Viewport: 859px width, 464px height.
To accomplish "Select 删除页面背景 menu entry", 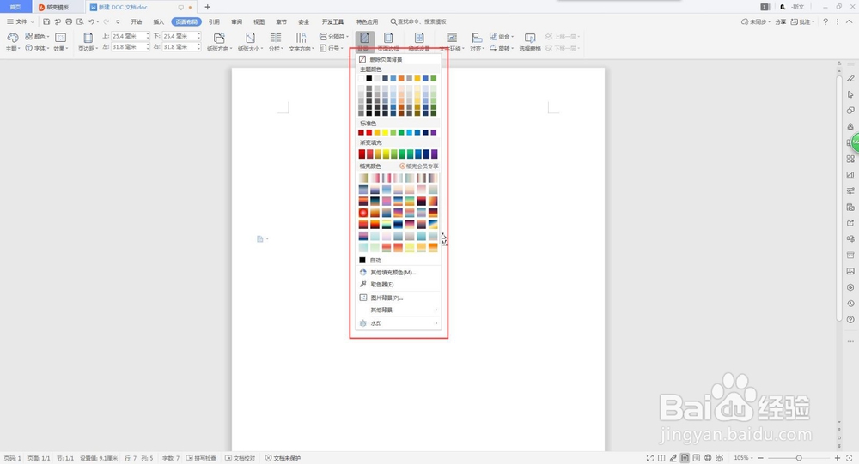I will pyautogui.click(x=399, y=59).
